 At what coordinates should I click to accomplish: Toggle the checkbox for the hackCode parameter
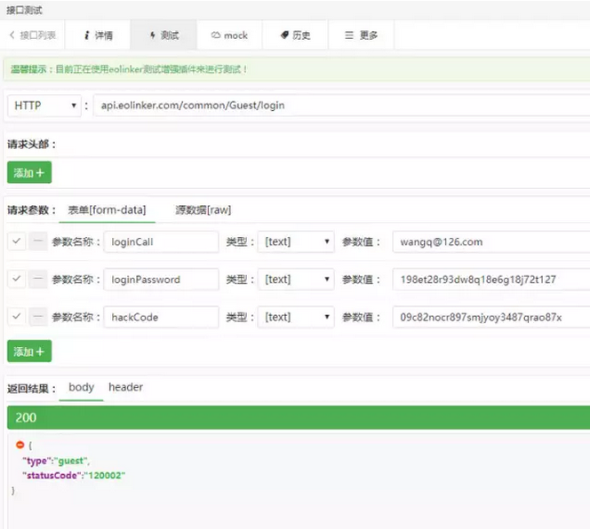pyautogui.click(x=17, y=317)
